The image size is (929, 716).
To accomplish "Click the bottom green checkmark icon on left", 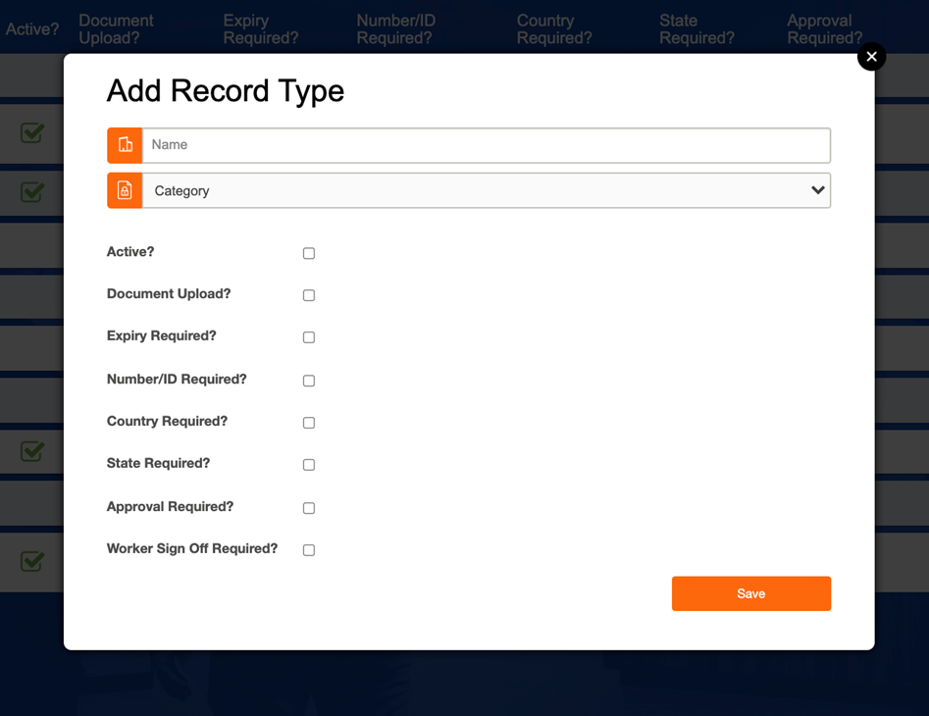I will [x=32, y=561].
